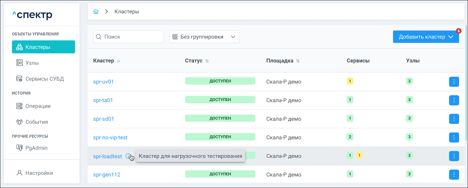This screenshot has height=188, width=468.
Task: Expand the Без группировки grouping dropdown
Action: 204,37
